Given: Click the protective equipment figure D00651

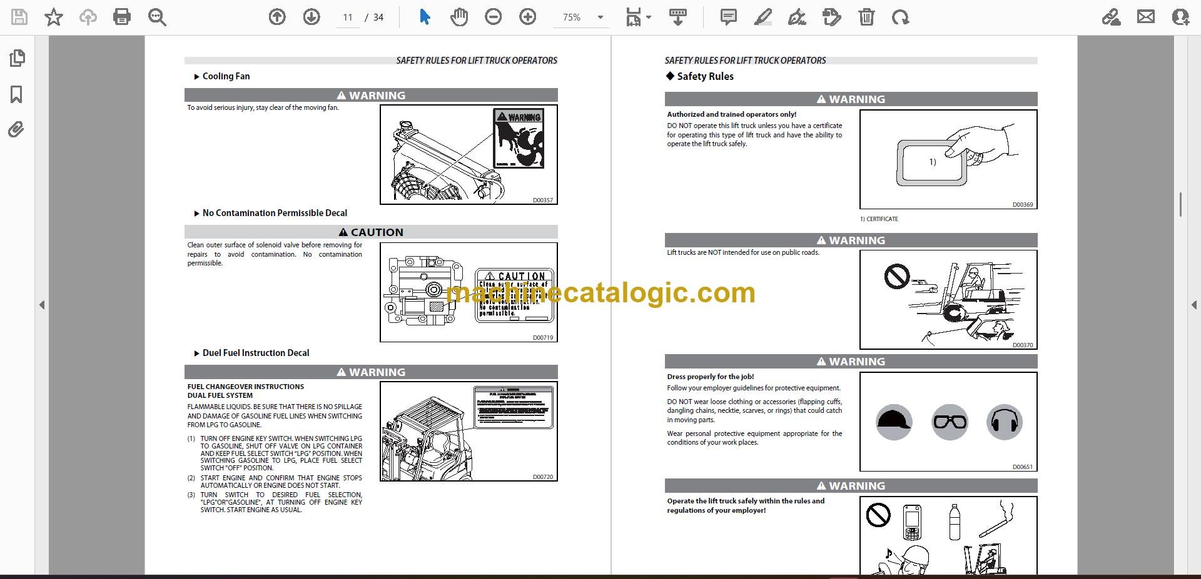Looking at the screenshot, I should click(x=948, y=422).
